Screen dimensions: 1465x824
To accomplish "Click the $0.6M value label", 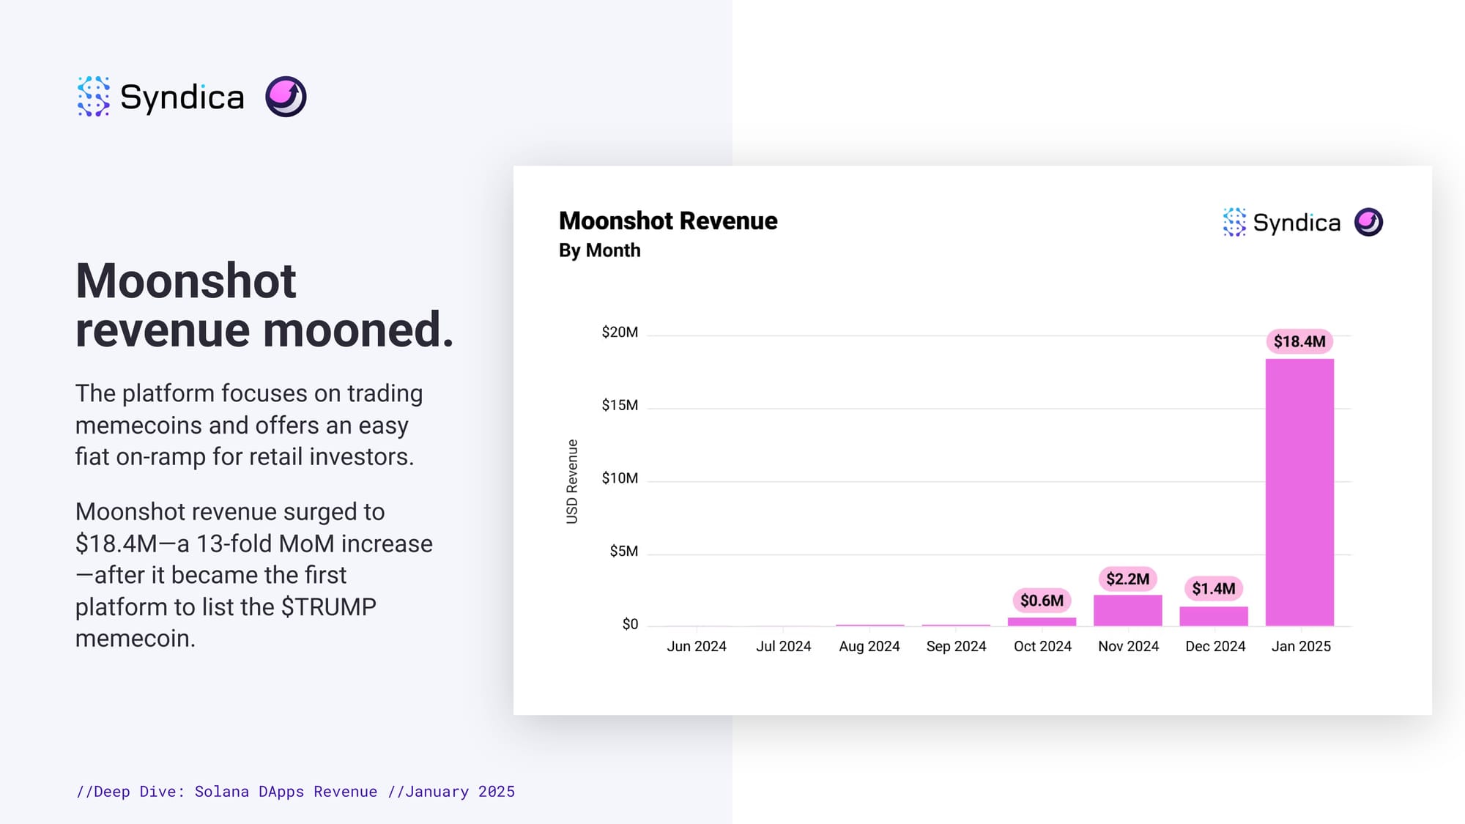I will coord(1042,601).
